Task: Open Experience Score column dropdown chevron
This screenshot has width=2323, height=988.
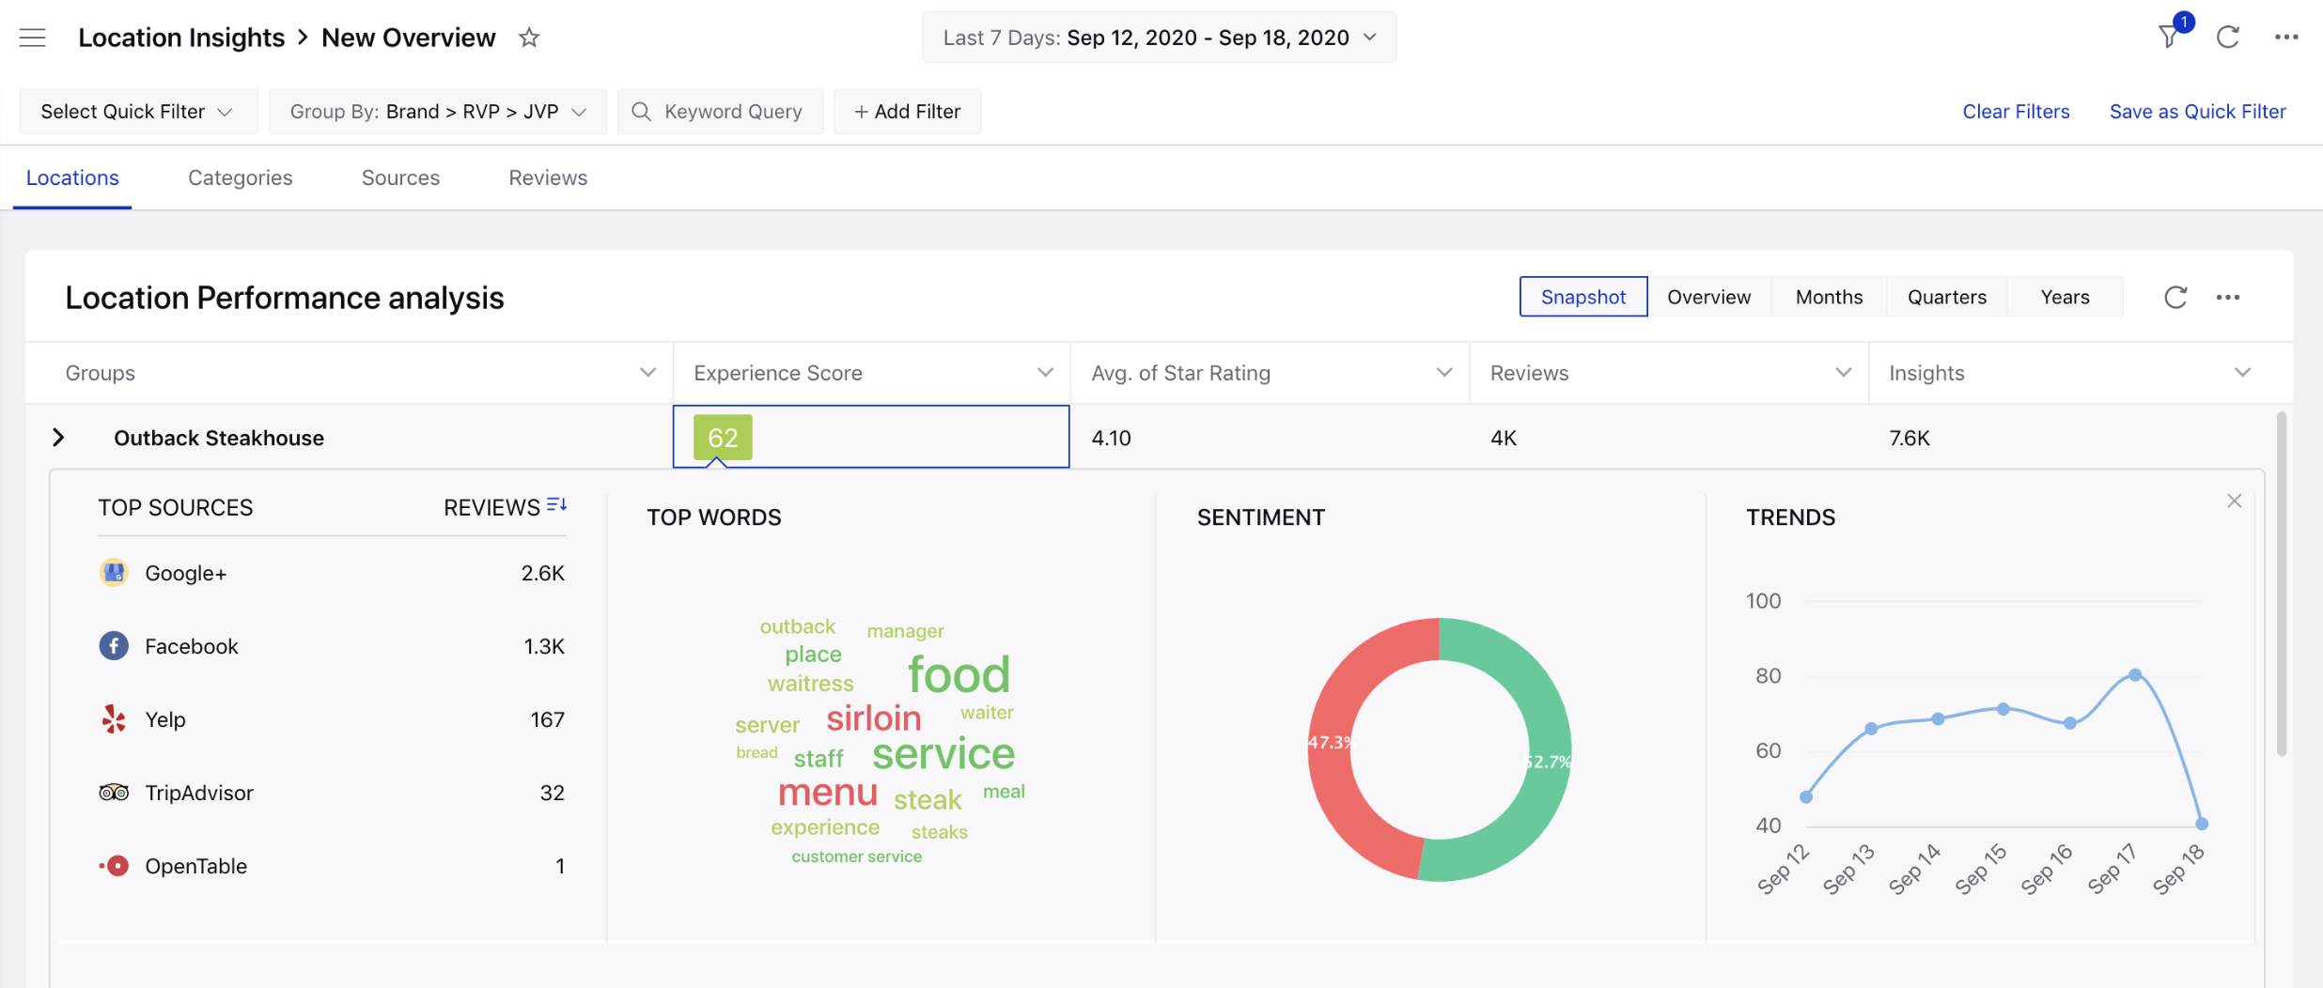Action: [1045, 373]
